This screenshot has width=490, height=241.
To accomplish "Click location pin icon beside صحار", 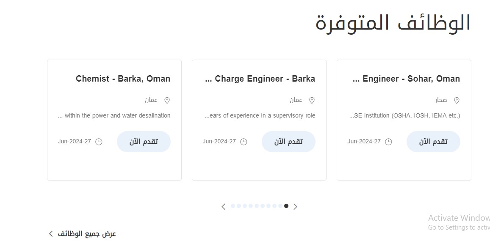I will pyautogui.click(x=457, y=101).
